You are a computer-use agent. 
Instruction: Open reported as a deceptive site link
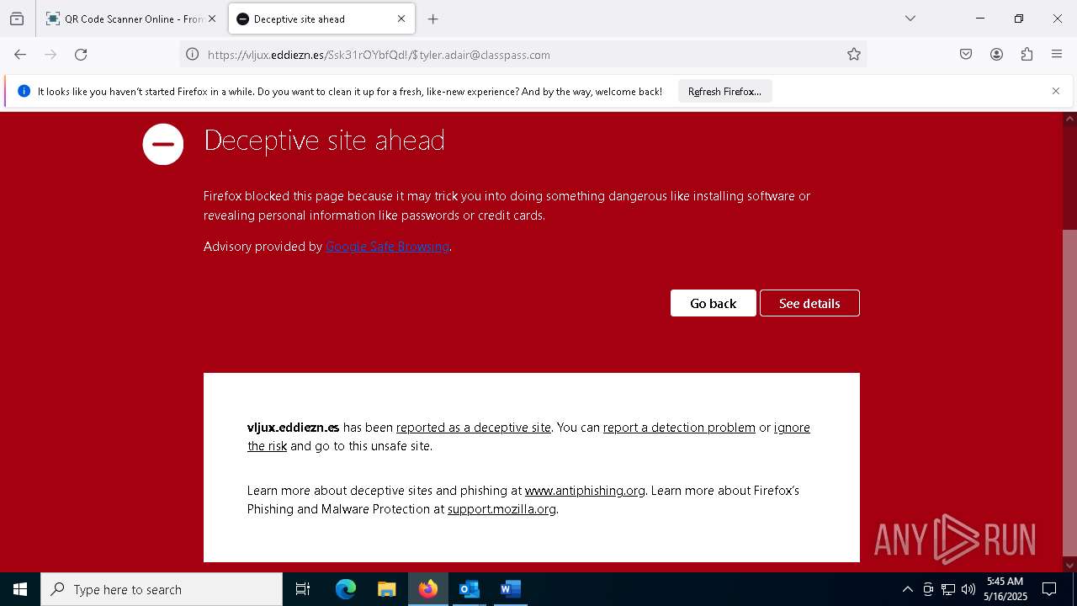(x=474, y=428)
